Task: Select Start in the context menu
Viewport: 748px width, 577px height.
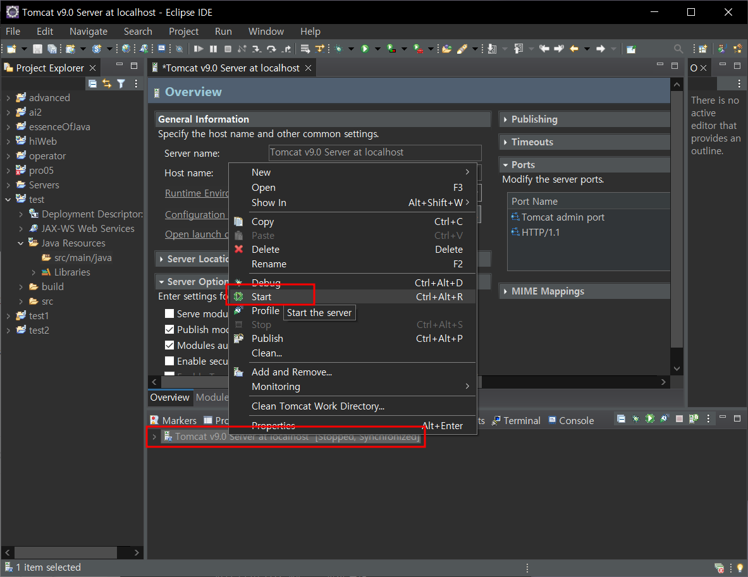Action: pos(353,296)
